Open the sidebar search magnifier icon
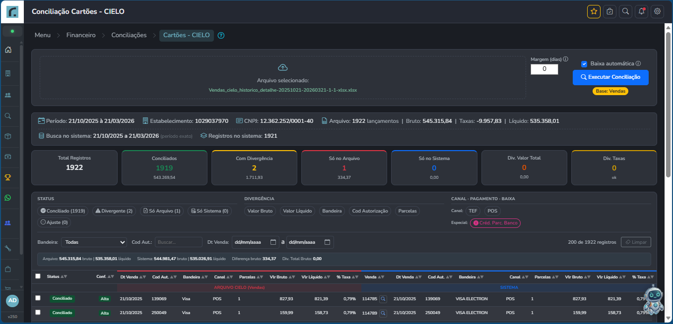673x324 pixels. click(x=8, y=115)
